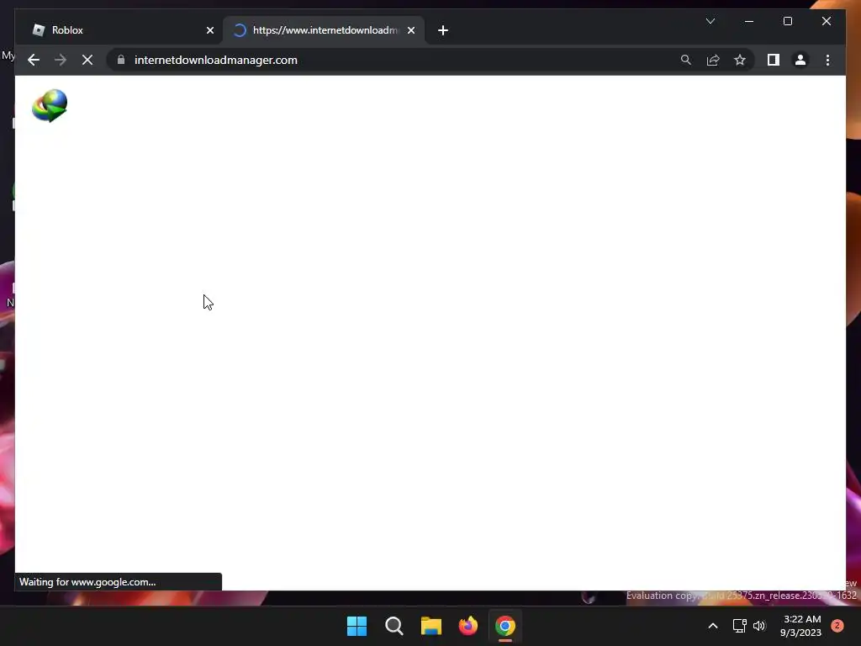Open Windows taskbar search
Viewport: 861px width, 646px height.
click(394, 626)
